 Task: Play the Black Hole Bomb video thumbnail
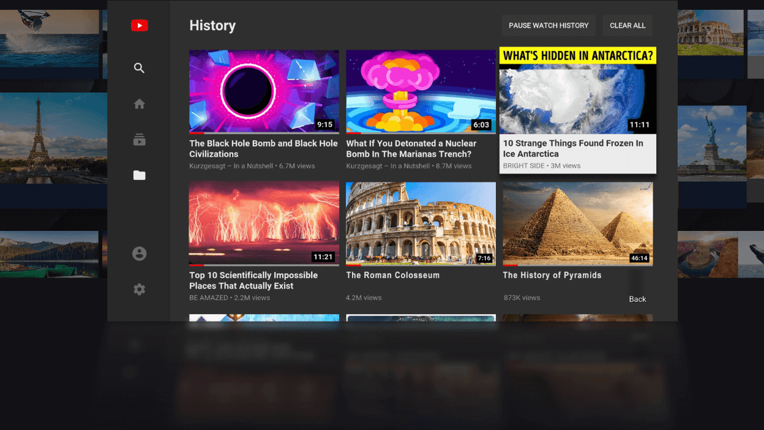click(264, 91)
